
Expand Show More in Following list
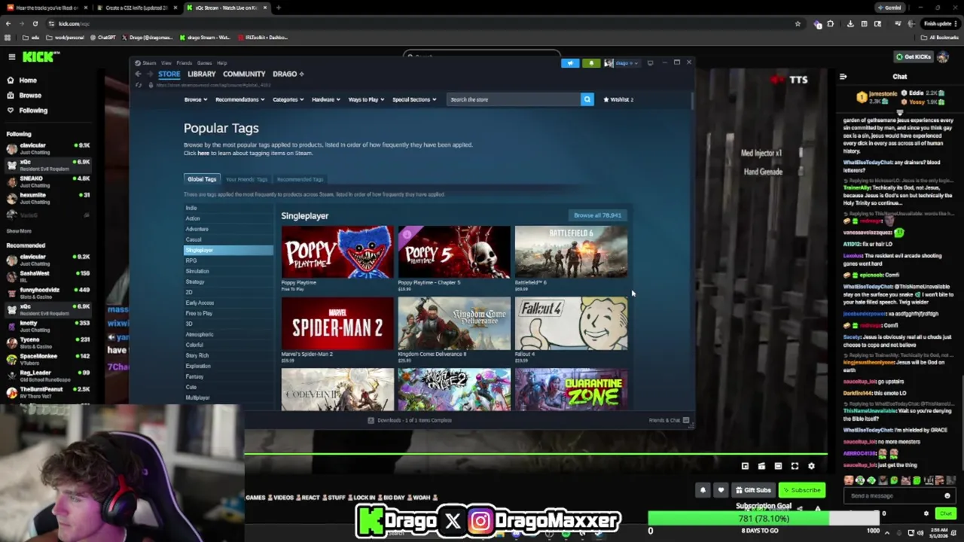(19, 231)
